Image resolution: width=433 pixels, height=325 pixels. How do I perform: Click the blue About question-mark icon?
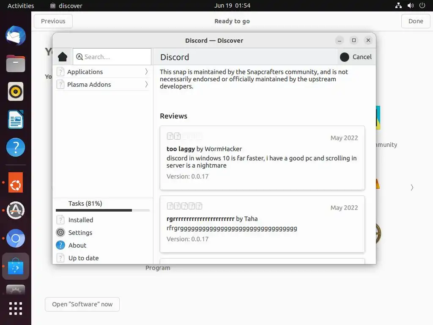pos(60,245)
